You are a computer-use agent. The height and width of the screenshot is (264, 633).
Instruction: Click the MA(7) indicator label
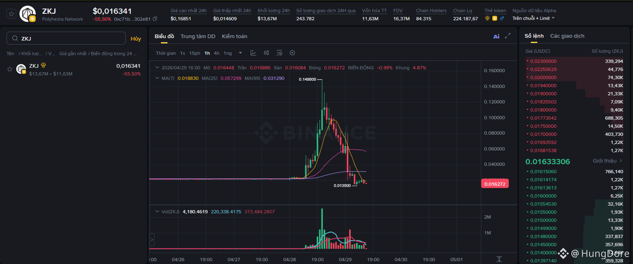coord(168,78)
